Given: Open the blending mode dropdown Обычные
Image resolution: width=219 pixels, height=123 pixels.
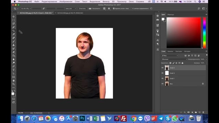Looking at the screenshot, I should pos(174,59).
